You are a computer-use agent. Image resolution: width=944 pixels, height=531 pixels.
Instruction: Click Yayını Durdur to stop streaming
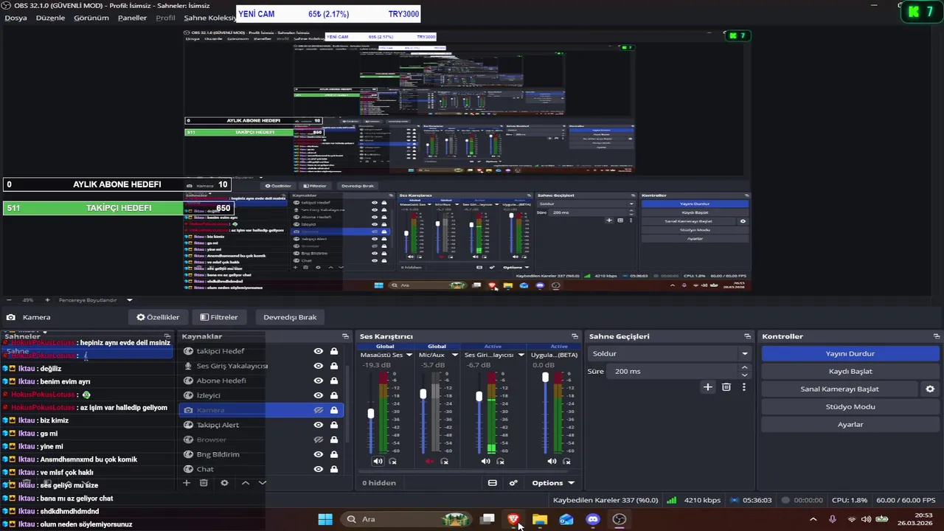pos(850,353)
